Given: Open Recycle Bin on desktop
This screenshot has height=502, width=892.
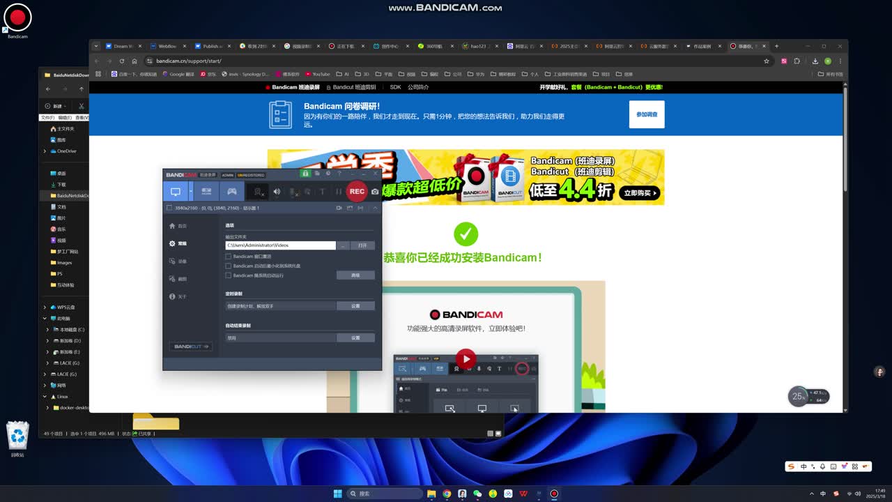Looking at the screenshot, I should (17, 439).
